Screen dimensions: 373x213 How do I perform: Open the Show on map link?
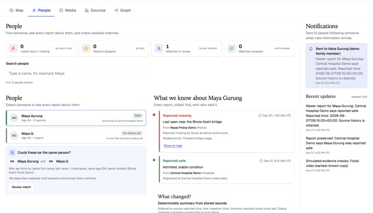[173, 146]
